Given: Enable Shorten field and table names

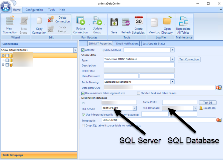Looking at the screenshot, I should tap(139, 93).
